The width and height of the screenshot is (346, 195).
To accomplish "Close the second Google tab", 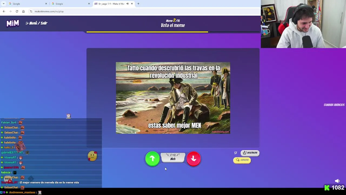I will 89,4.
